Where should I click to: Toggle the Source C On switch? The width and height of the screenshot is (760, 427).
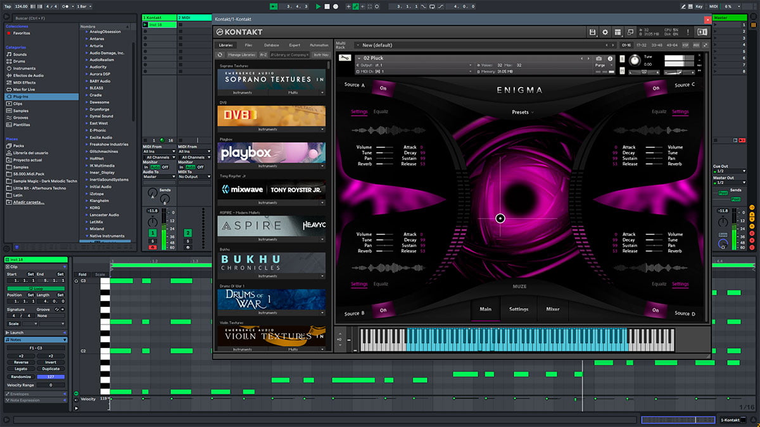pyautogui.click(x=656, y=89)
